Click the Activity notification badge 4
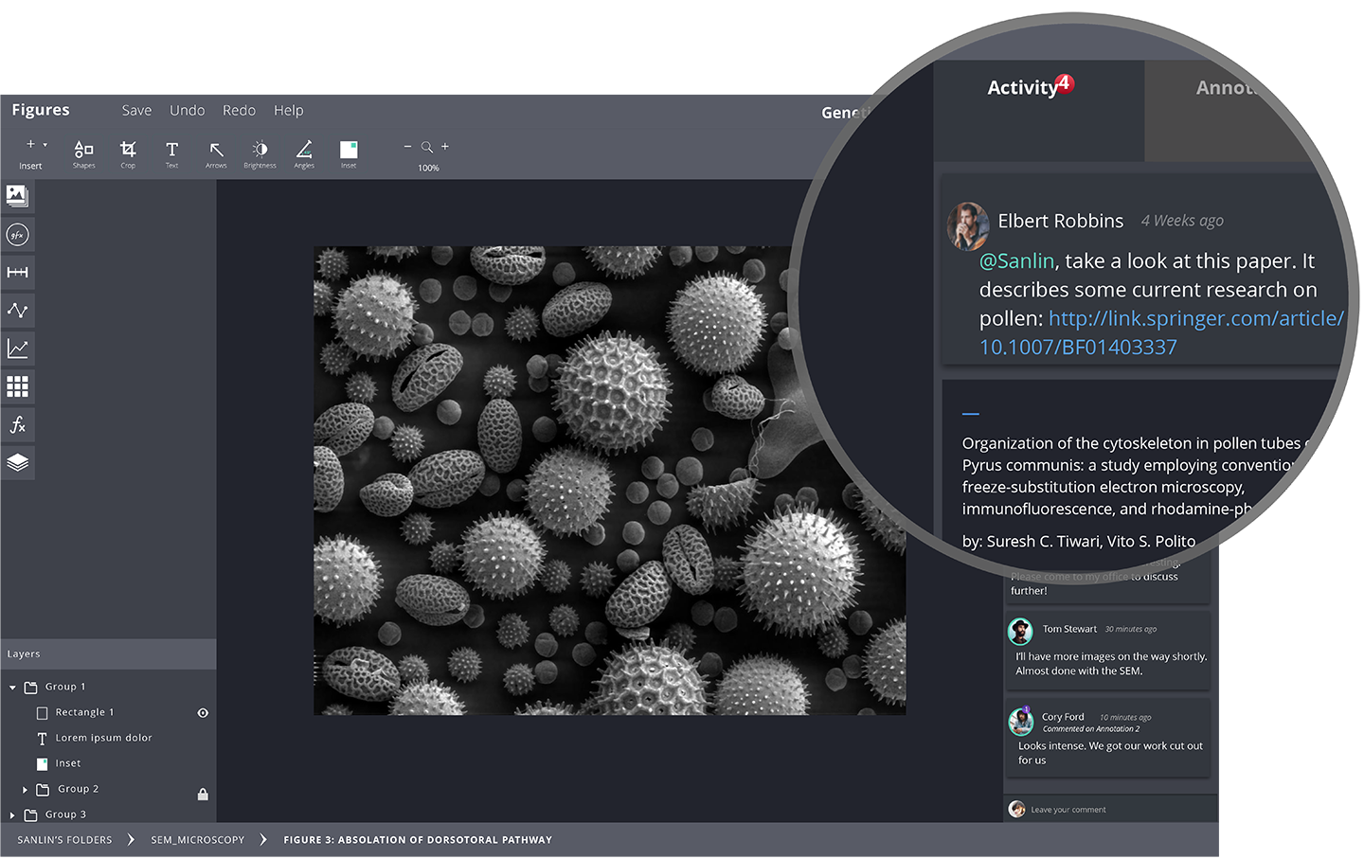1364x859 pixels. tap(1065, 83)
